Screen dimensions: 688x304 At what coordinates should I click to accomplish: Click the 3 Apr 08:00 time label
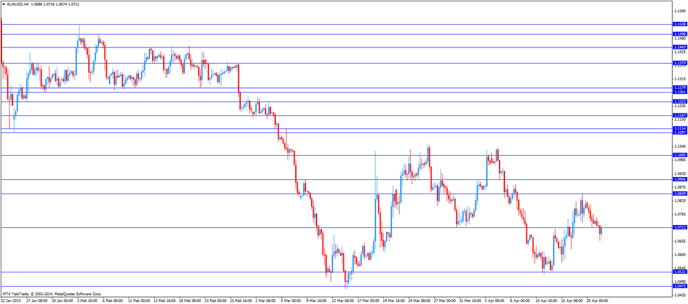494,301
